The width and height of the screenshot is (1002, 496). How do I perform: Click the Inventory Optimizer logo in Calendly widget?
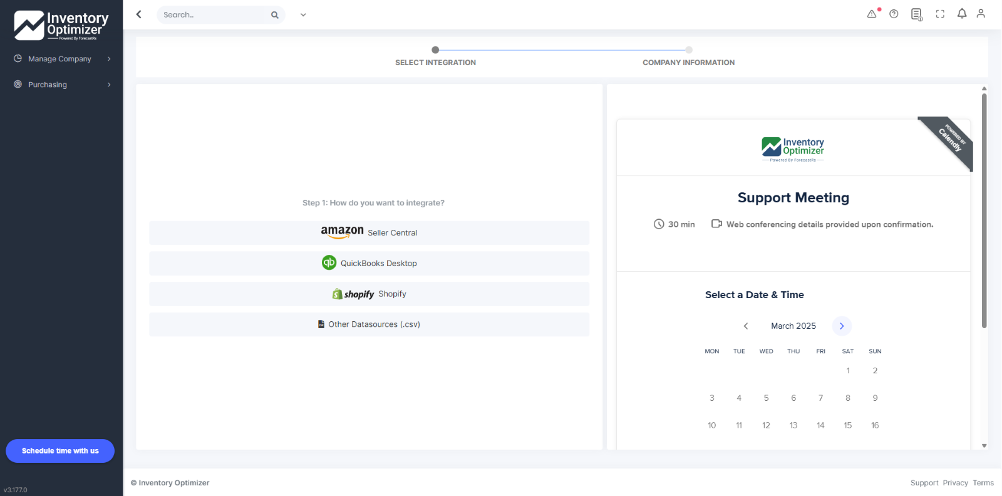pos(793,149)
